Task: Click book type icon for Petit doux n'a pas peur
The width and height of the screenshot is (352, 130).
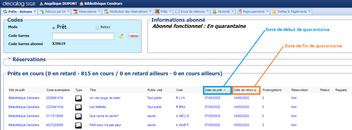Action: tap(78, 125)
